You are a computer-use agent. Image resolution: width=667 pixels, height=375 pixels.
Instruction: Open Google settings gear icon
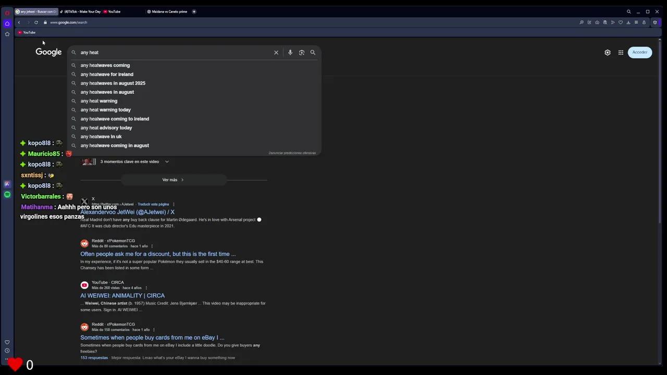[x=608, y=53]
